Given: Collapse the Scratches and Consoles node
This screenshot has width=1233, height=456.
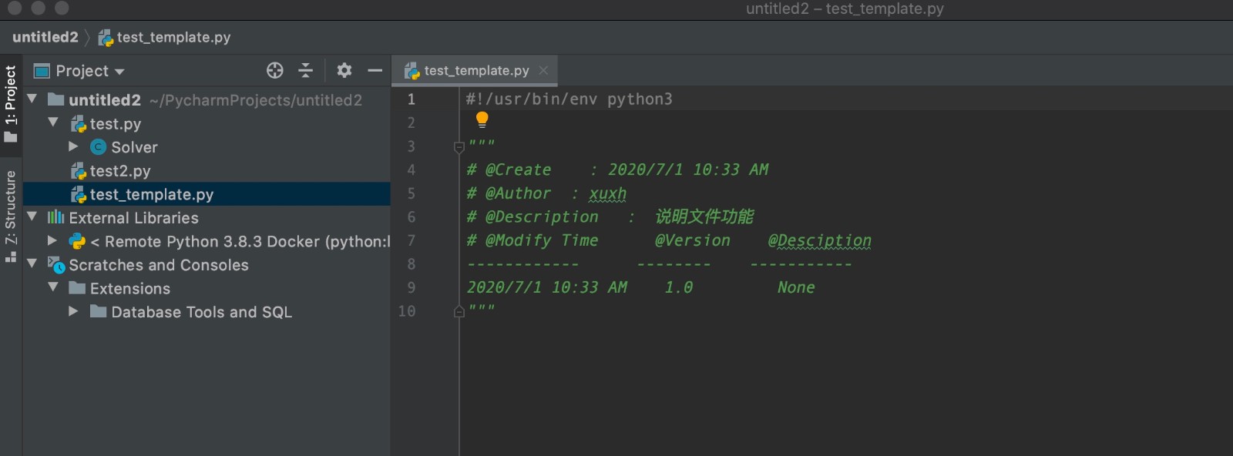Looking at the screenshot, I should pos(32,264).
